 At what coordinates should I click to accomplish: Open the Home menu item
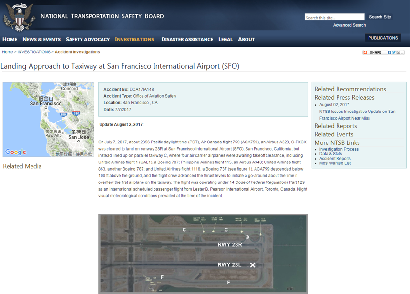10,39
